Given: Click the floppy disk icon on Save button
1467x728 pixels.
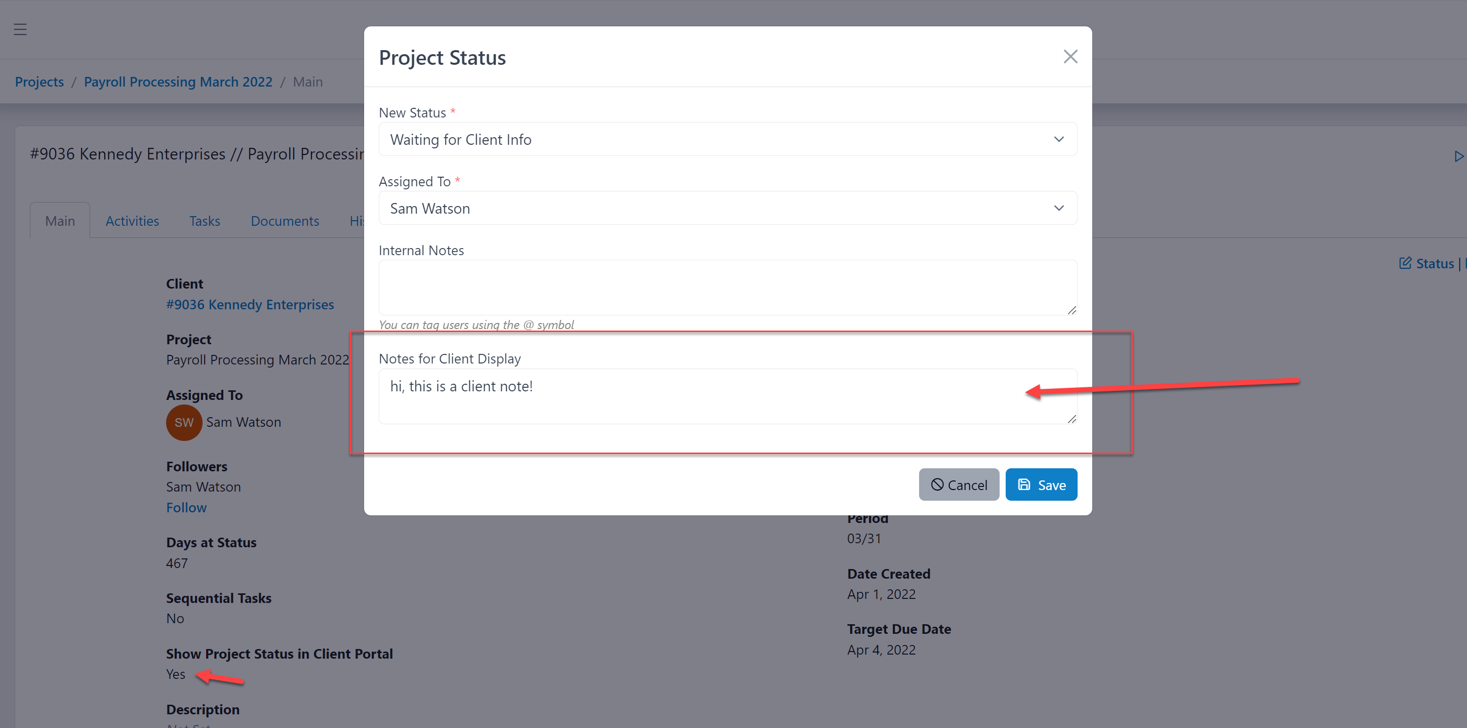Looking at the screenshot, I should (x=1023, y=484).
